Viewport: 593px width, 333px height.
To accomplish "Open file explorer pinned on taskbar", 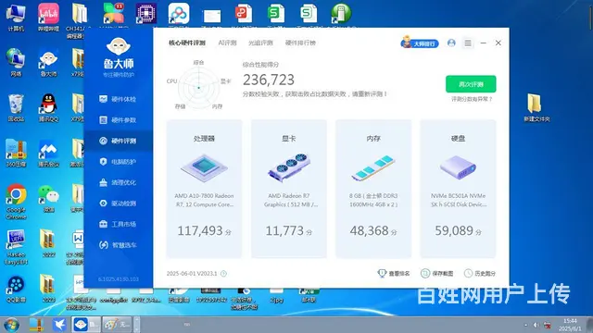I will pos(37,325).
